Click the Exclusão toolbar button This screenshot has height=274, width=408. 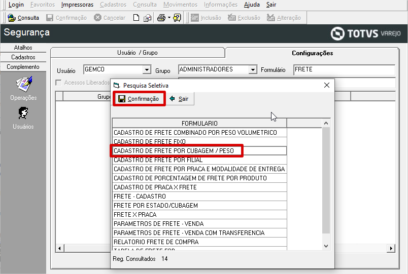point(244,18)
